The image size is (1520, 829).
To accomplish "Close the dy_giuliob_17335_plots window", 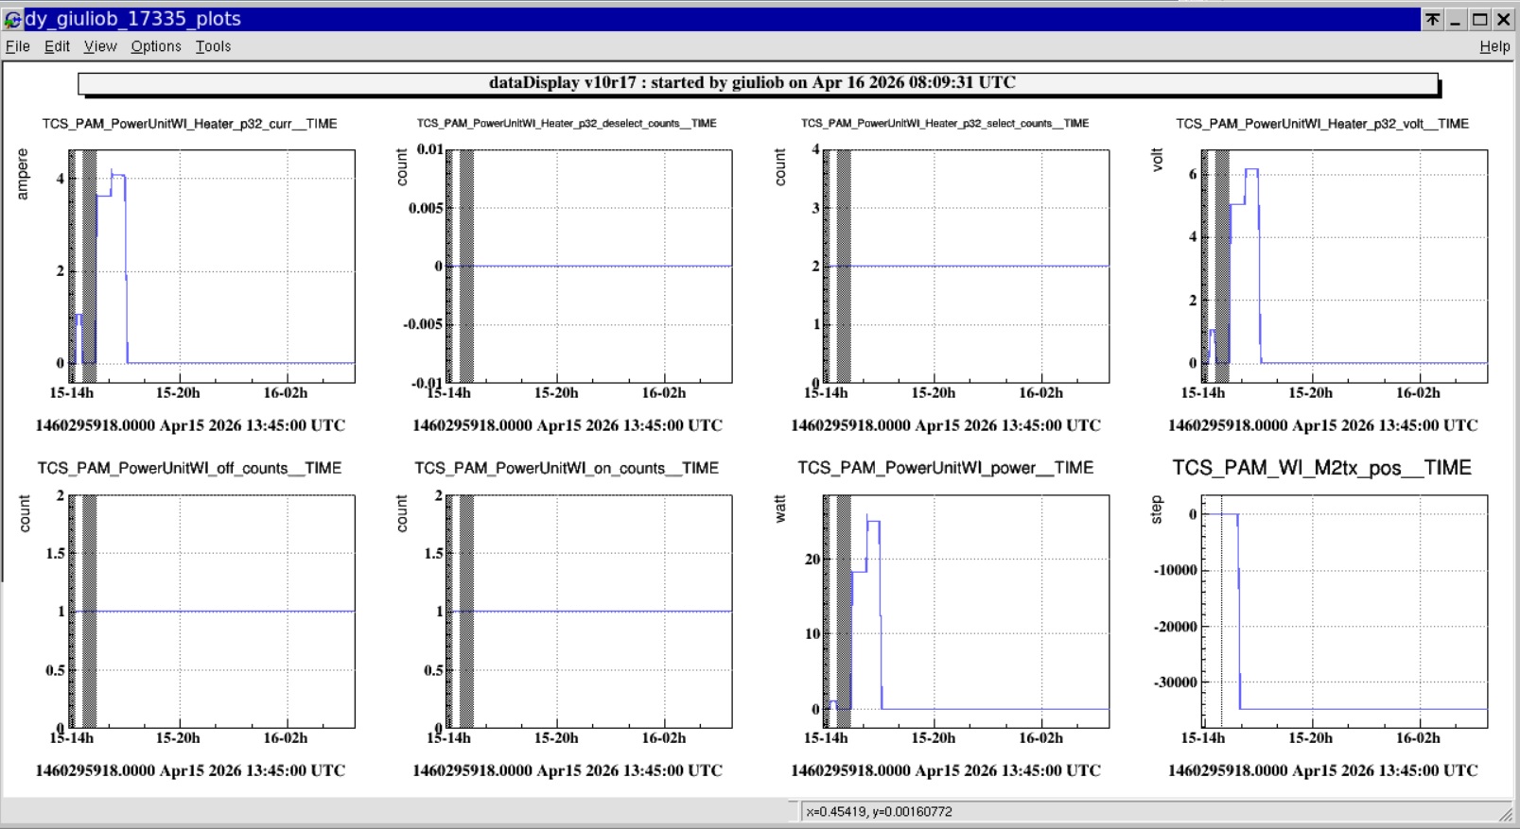I will pyautogui.click(x=1504, y=19).
